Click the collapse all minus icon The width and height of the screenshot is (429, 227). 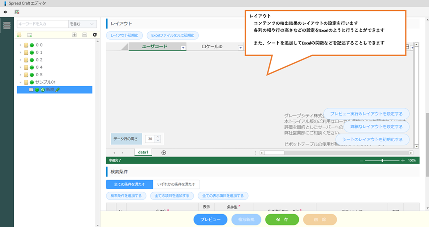click(x=84, y=35)
